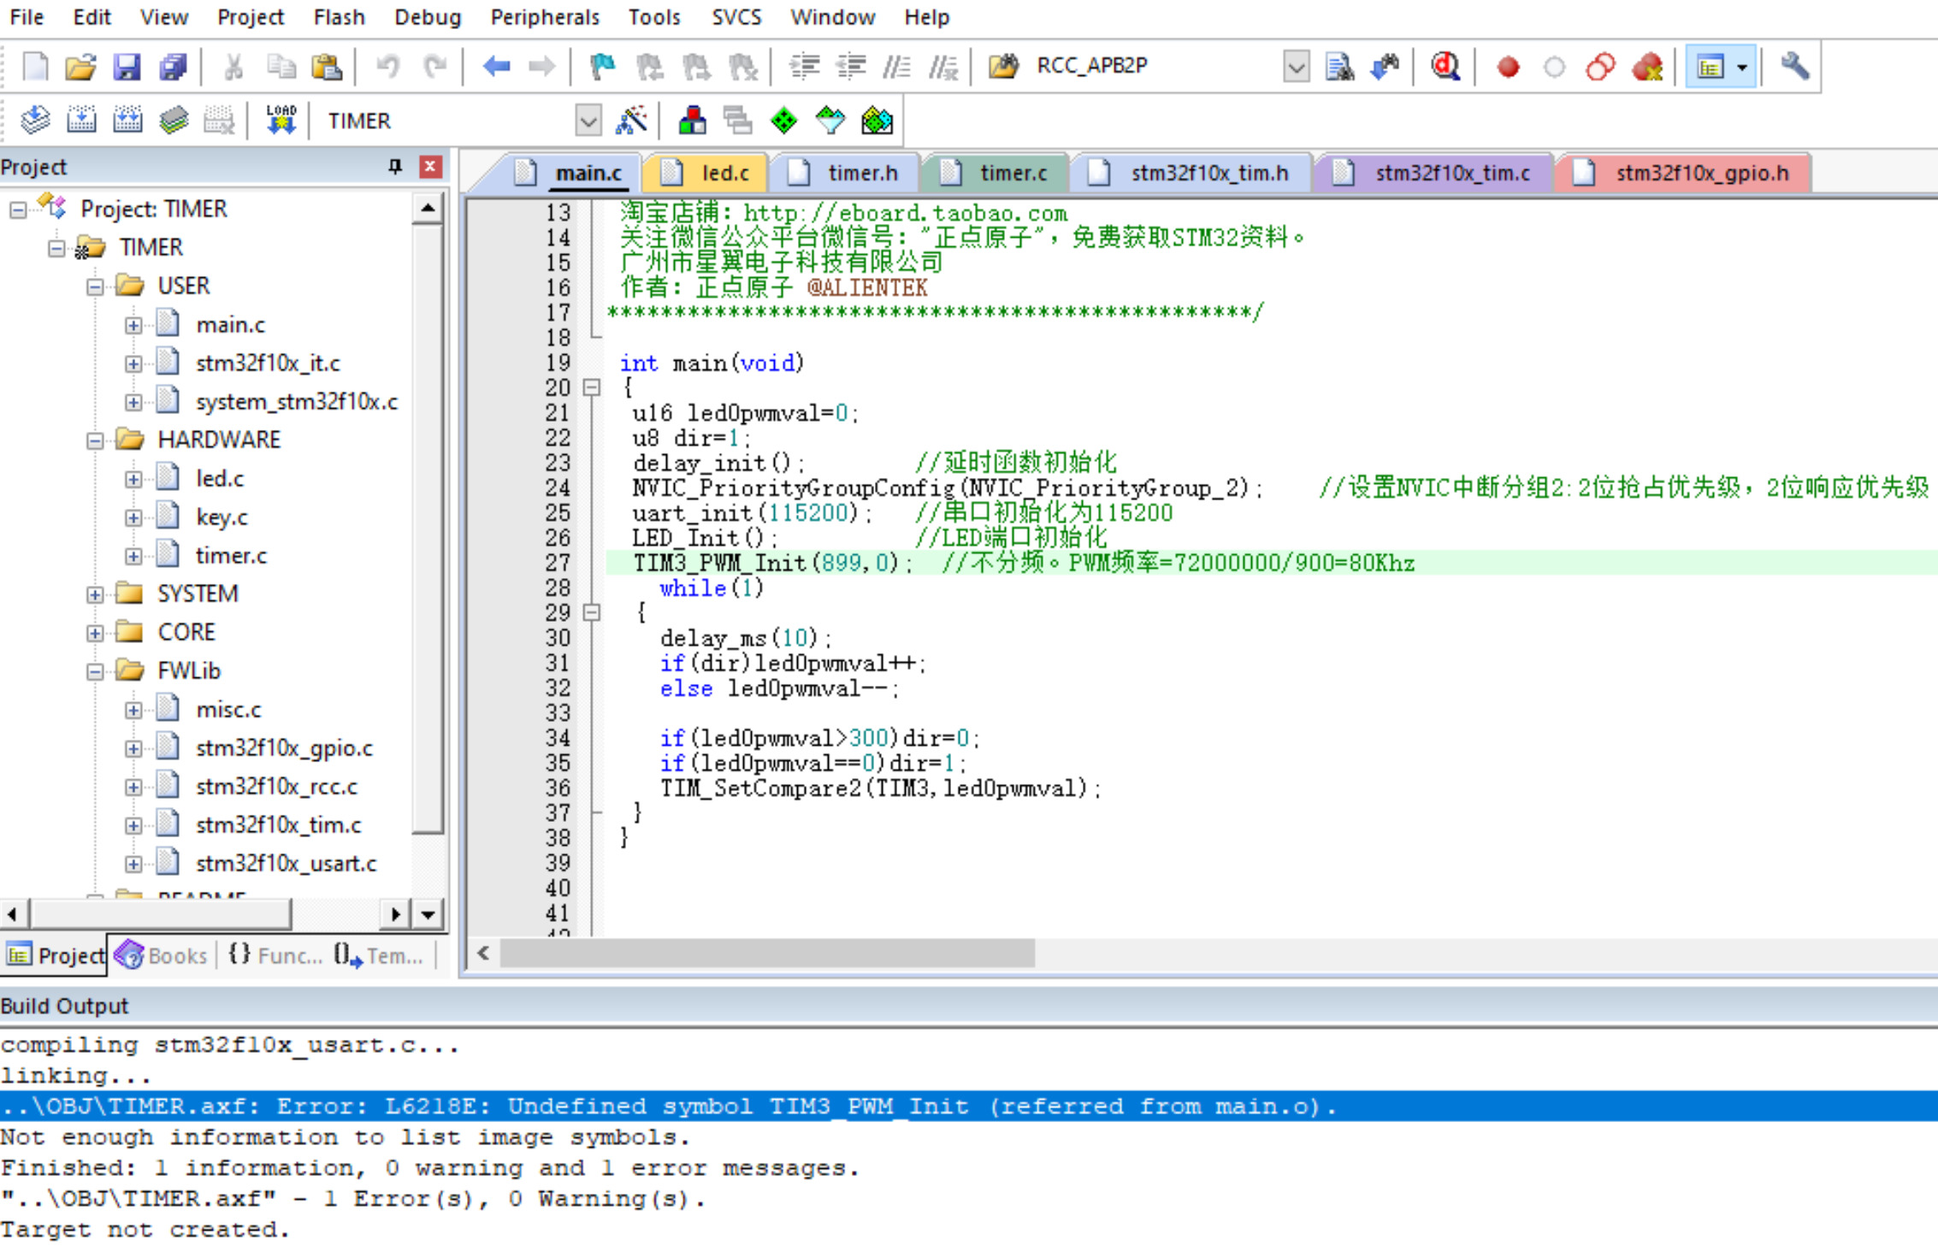Build the target project
The height and width of the screenshot is (1246, 1938).
coord(82,120)
